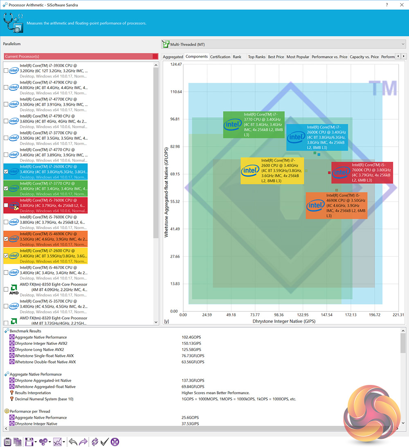Click the results panel vertical scrollbar thumb
This screenshot has width=409, height=447.
pyautogui.click(x=403, y=343)
